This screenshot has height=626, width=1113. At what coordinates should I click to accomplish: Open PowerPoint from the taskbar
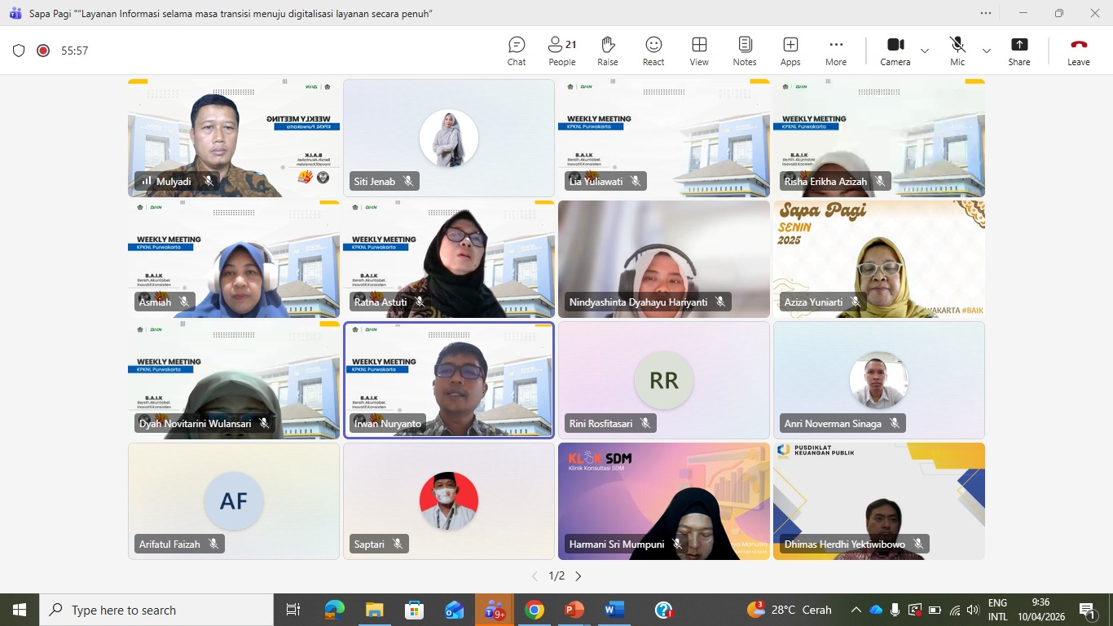pos(574,610)
